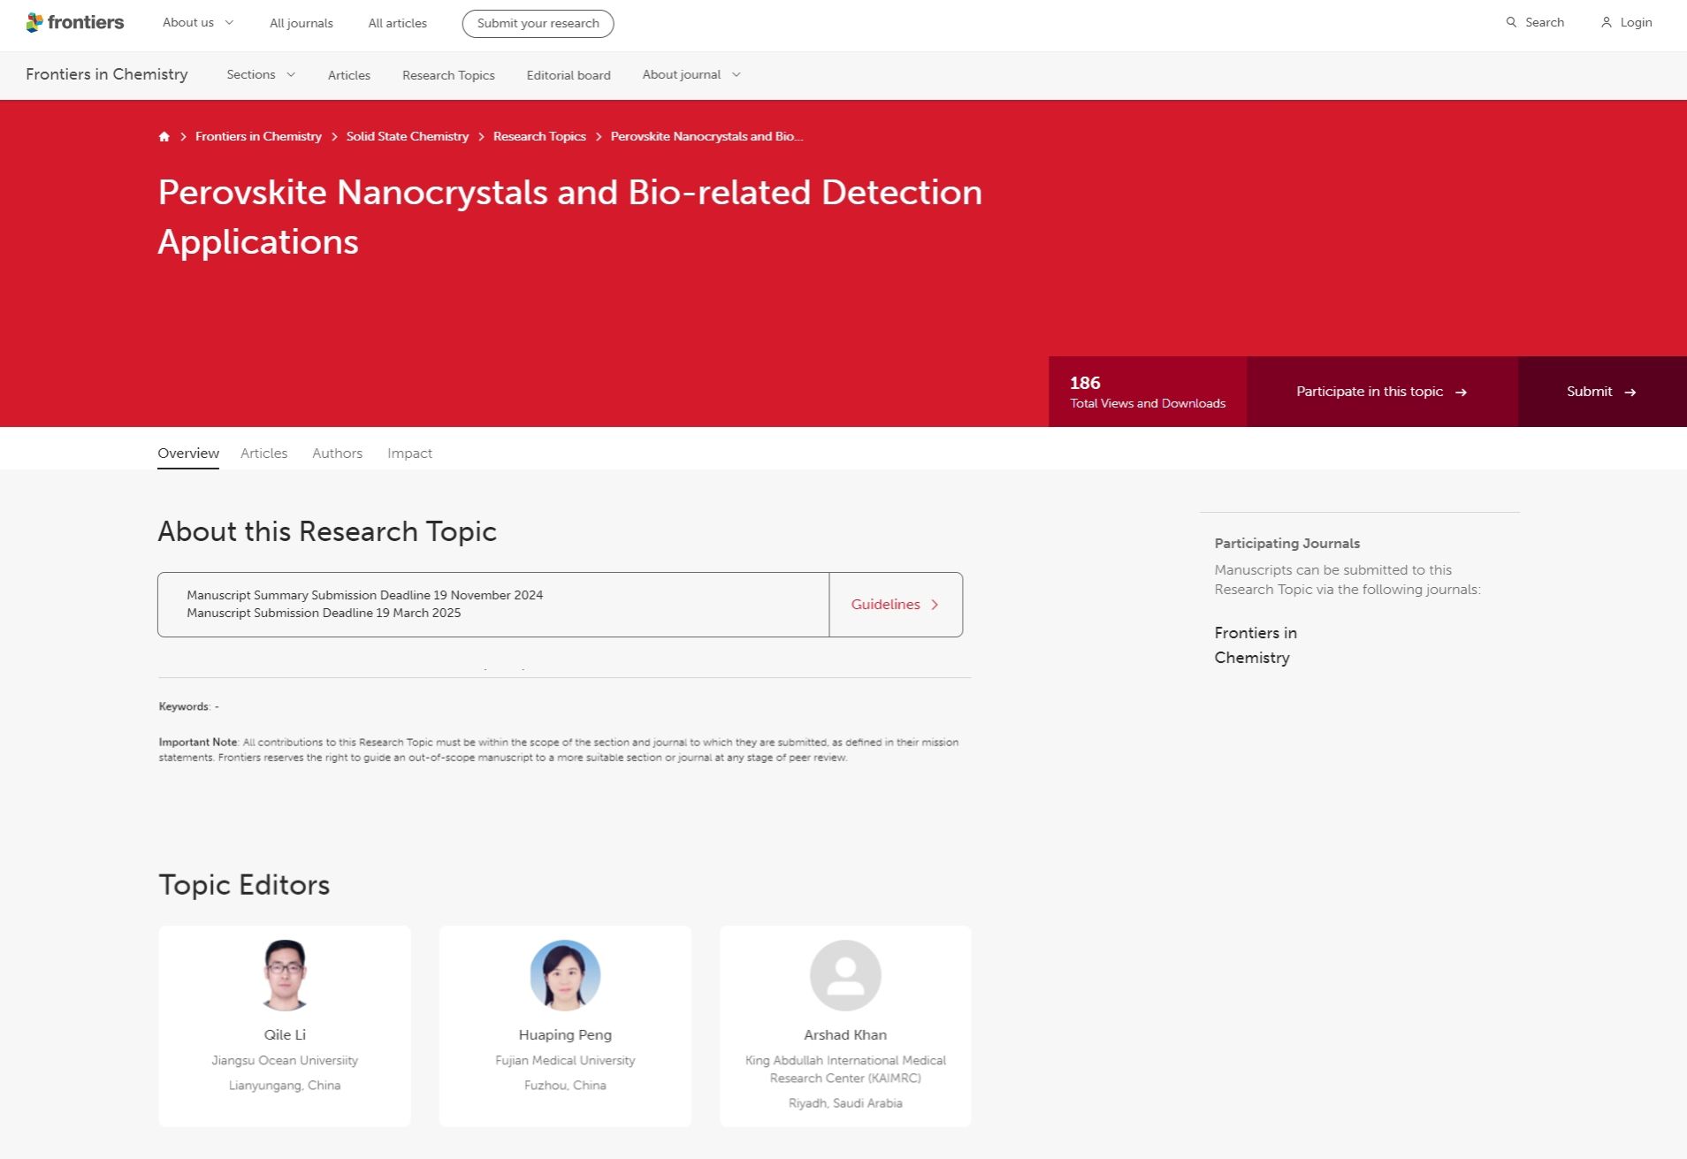This screenshot has height=1159, width=1687.
Task: Click the Login user icon
Action: pyautogui.click(x=1606, y=23)
